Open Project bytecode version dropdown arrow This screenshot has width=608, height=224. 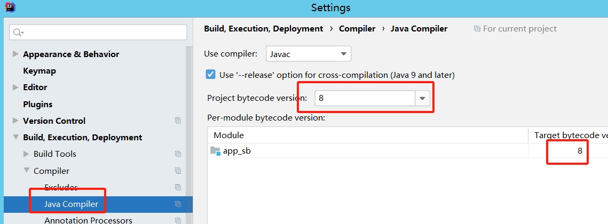pos(423,98)
